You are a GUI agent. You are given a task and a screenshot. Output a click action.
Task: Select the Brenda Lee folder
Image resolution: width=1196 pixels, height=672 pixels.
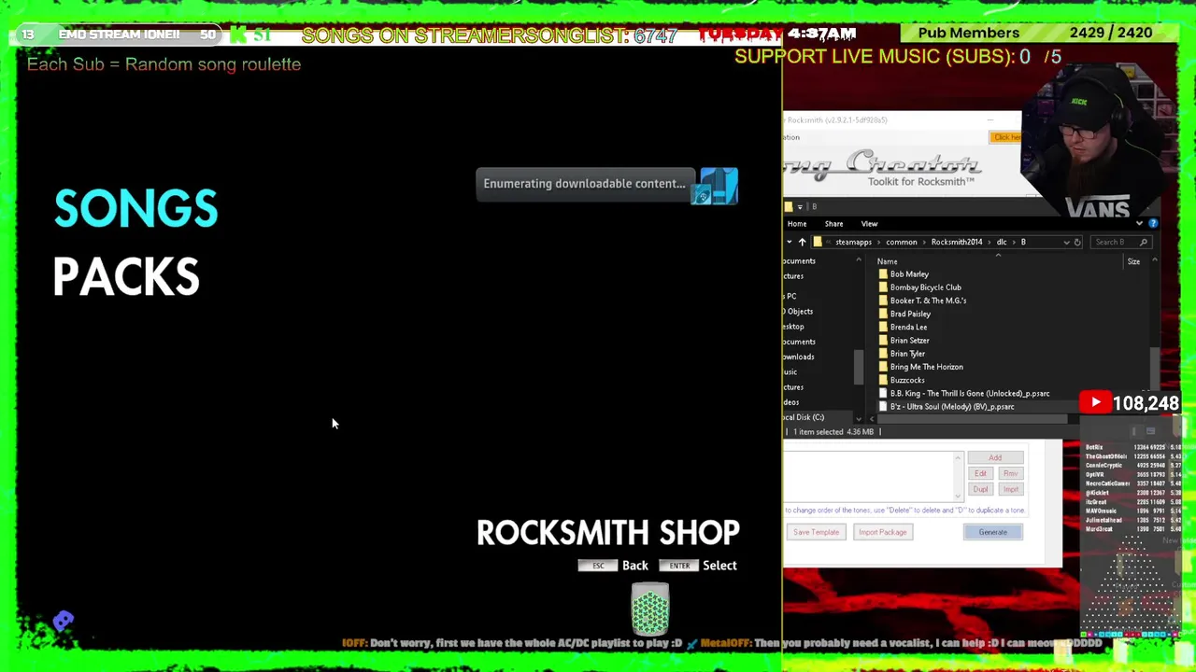coord(909,328)
